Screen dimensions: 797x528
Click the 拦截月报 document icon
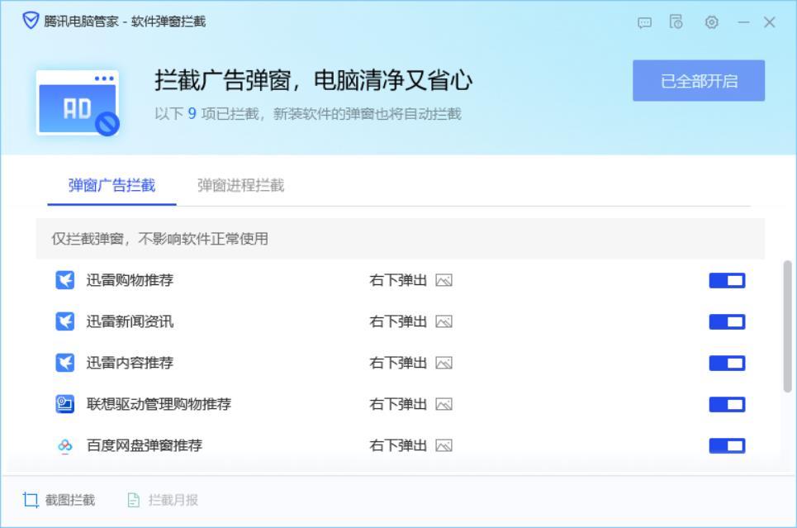click(x=133, y=500)
